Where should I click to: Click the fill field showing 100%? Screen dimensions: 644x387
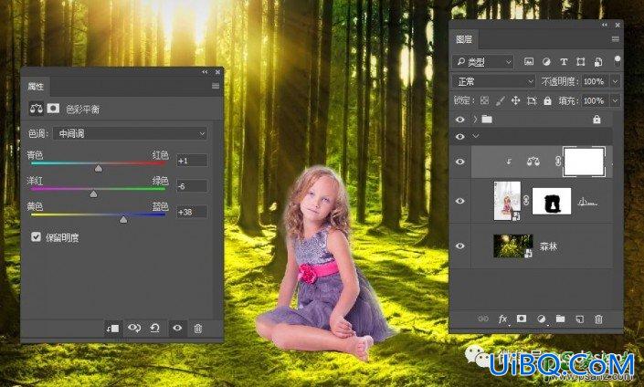(x=596, y=100)
